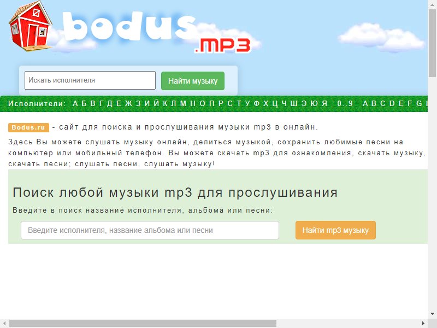Viewport: 437px width, 328px height.
Task: Open artists starting with Latin E
Action: [401, 103]
